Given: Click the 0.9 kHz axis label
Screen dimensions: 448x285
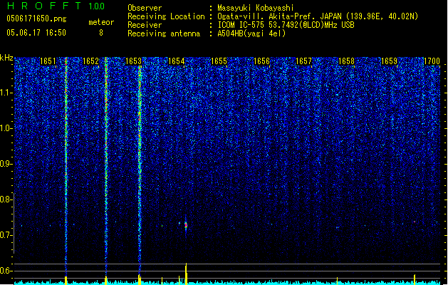Looking at the screenshot, I should pos(6,164).
